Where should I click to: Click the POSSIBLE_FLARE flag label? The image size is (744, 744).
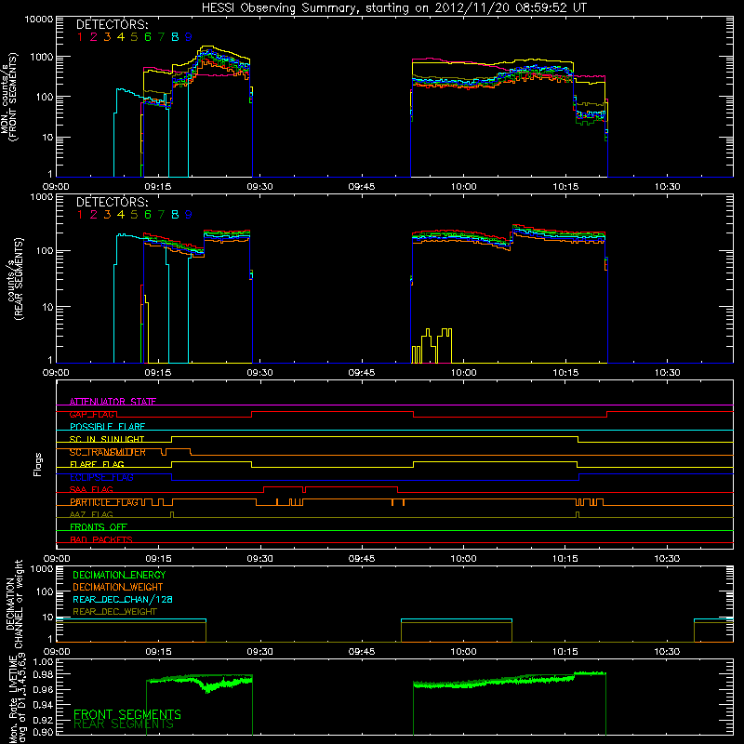click(107, 427)
